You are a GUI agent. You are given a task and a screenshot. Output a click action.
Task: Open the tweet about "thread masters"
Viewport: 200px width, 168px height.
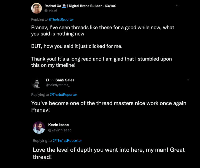[x=109, y=107]
